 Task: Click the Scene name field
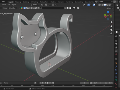[105, 2]
